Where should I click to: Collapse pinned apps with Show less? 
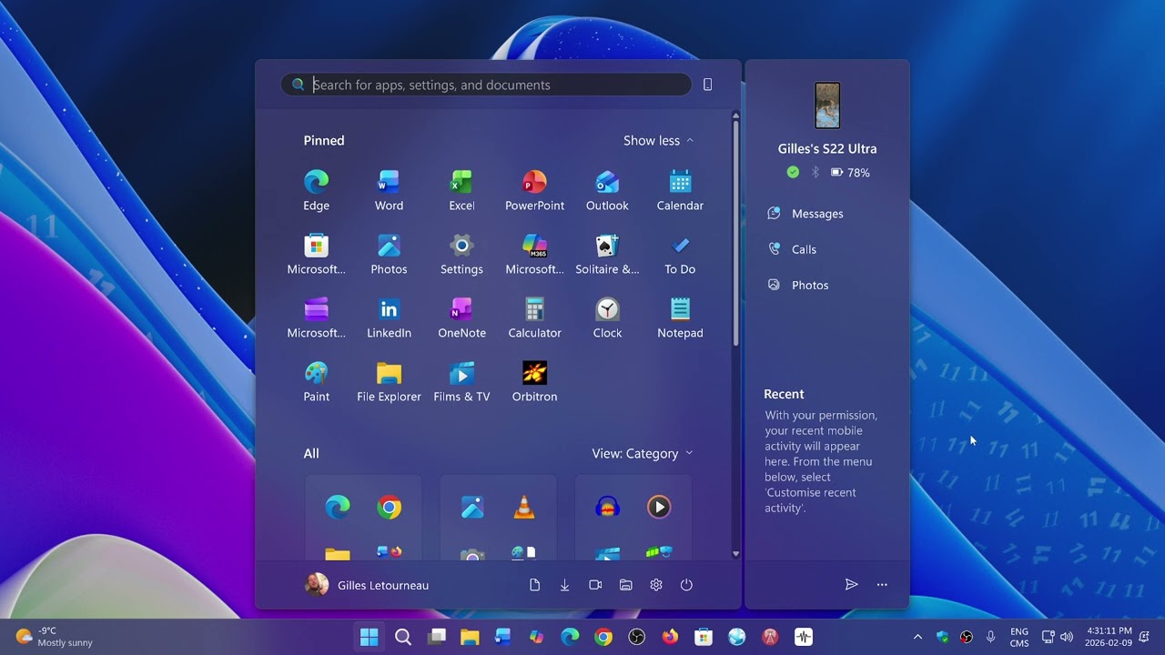coord(658,140)
